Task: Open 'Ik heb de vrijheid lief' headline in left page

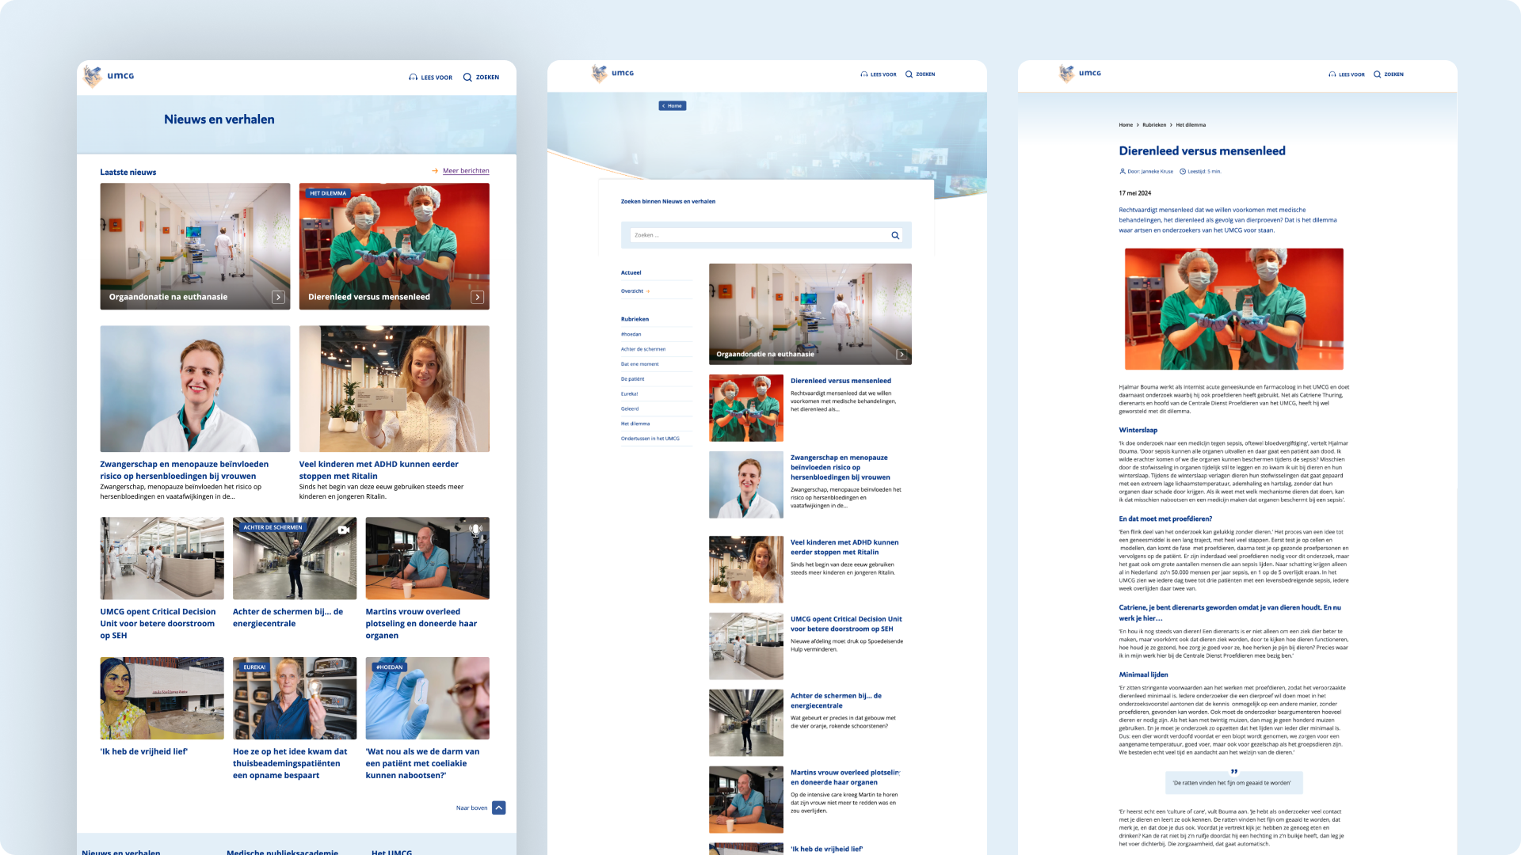Action: [x=143, y=752]
